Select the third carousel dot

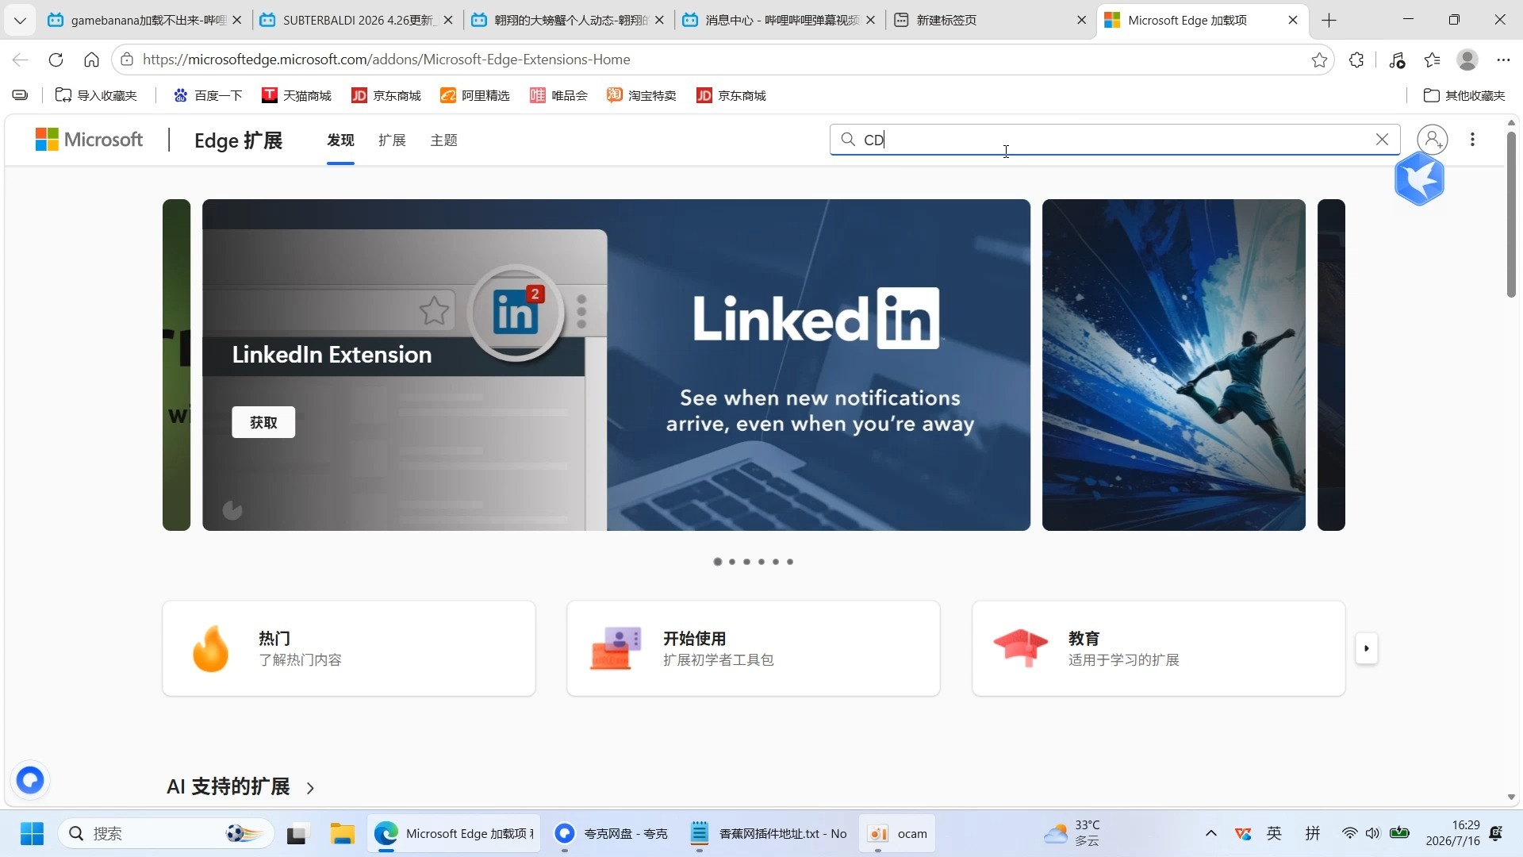pos(746,562)
